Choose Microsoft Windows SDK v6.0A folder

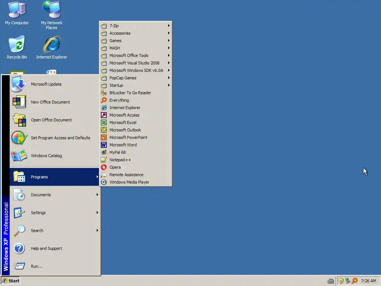135,70
